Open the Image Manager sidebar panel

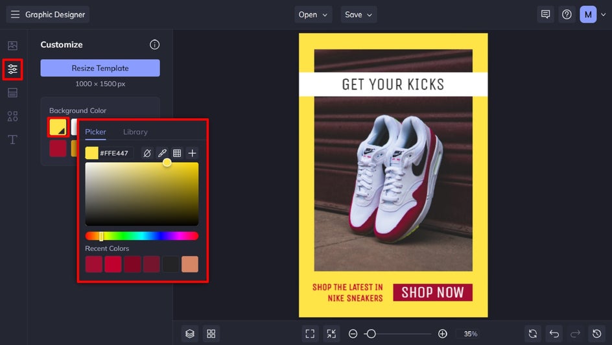coord(12,45)
